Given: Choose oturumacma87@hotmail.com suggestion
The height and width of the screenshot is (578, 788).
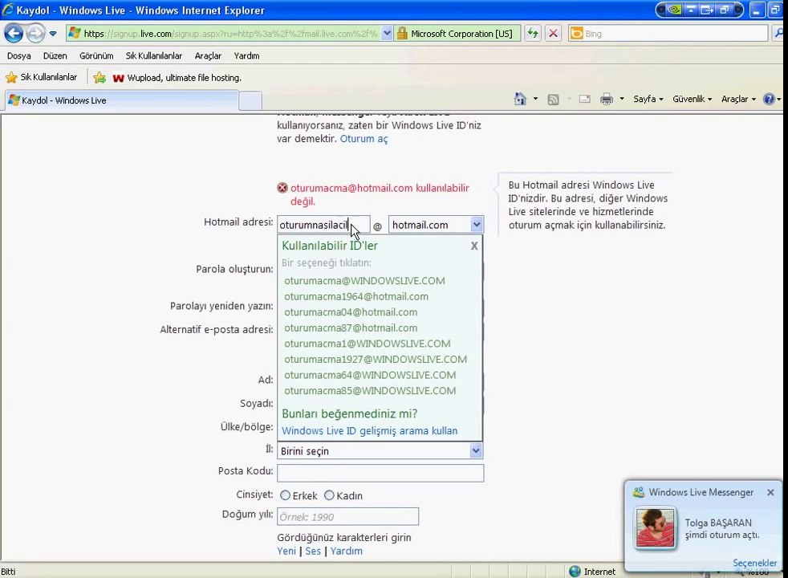Looking at the screenshot, I should point(351,328).
